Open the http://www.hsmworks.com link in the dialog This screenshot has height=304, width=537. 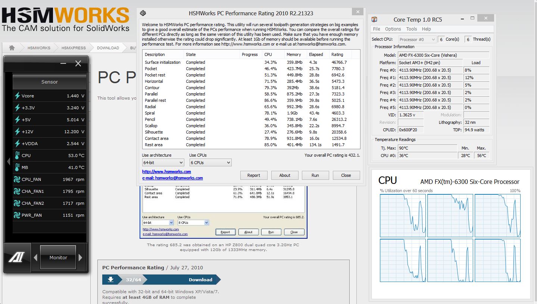pos(166,172)
